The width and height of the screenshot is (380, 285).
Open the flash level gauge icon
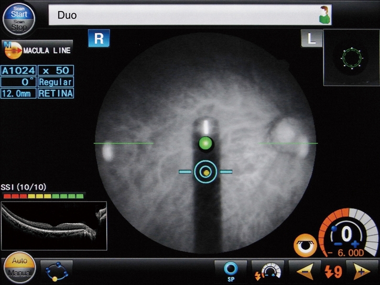[x=267, y=270]
